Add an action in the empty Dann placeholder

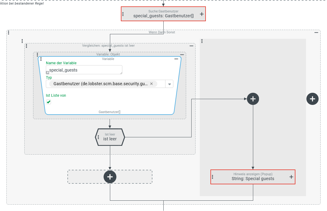[110, 177]
